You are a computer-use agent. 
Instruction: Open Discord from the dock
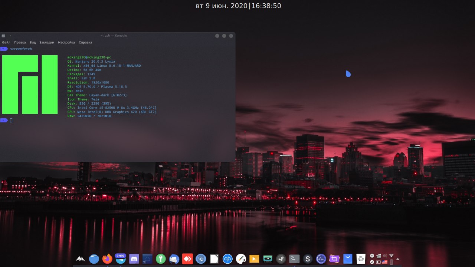134,258
